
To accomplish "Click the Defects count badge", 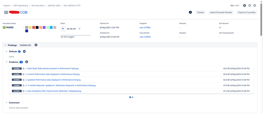I will coord(19,51).
